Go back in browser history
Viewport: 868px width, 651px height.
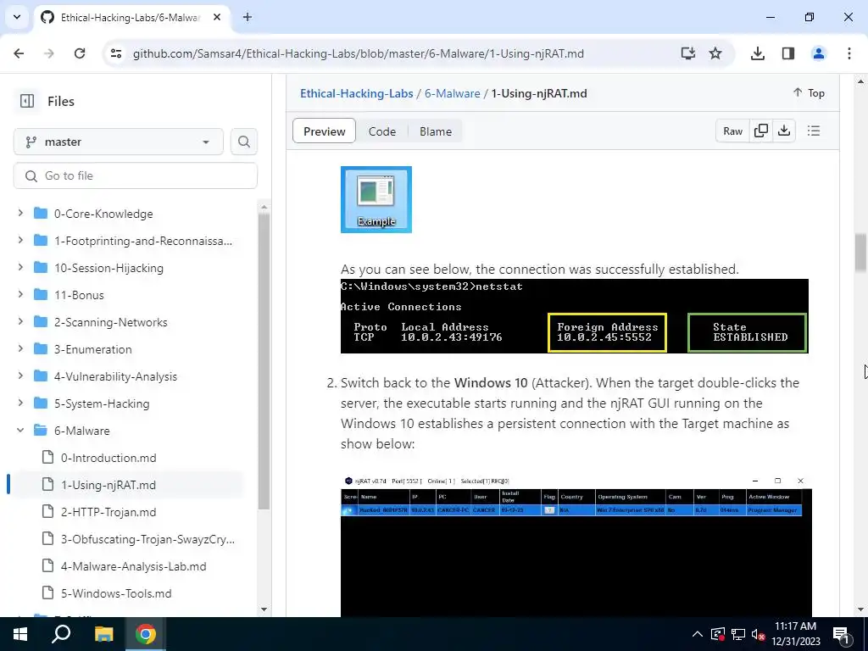[19, 53]
